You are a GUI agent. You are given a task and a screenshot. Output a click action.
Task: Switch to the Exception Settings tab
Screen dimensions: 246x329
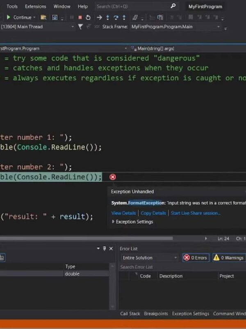pos(191,314)
